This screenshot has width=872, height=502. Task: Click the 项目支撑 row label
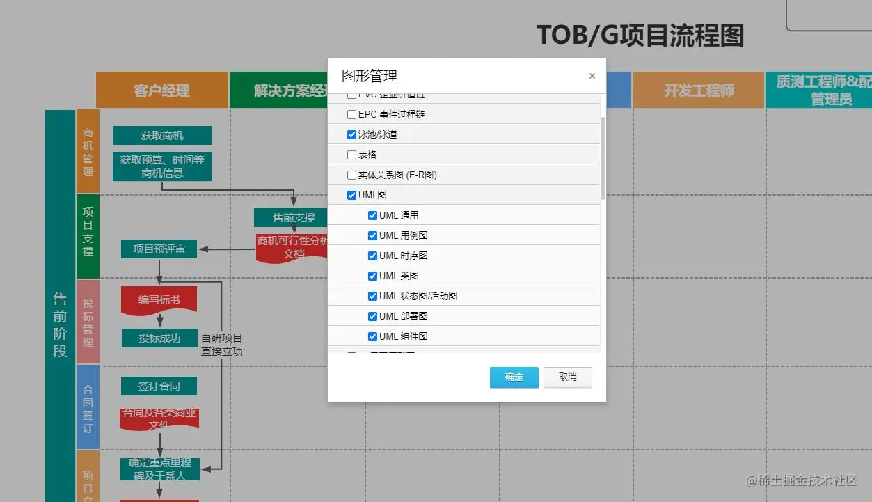(x=88, y=237)
